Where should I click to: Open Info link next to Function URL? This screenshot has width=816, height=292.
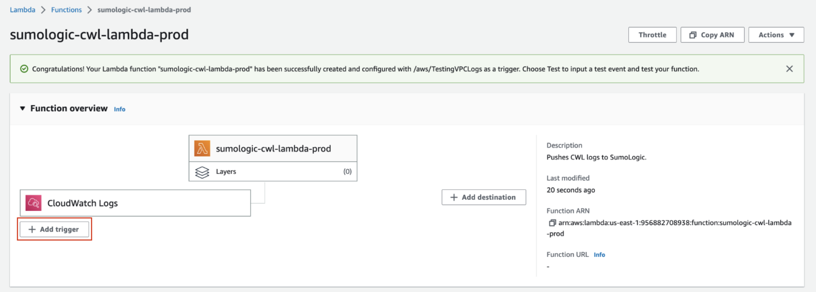[599, 255]
